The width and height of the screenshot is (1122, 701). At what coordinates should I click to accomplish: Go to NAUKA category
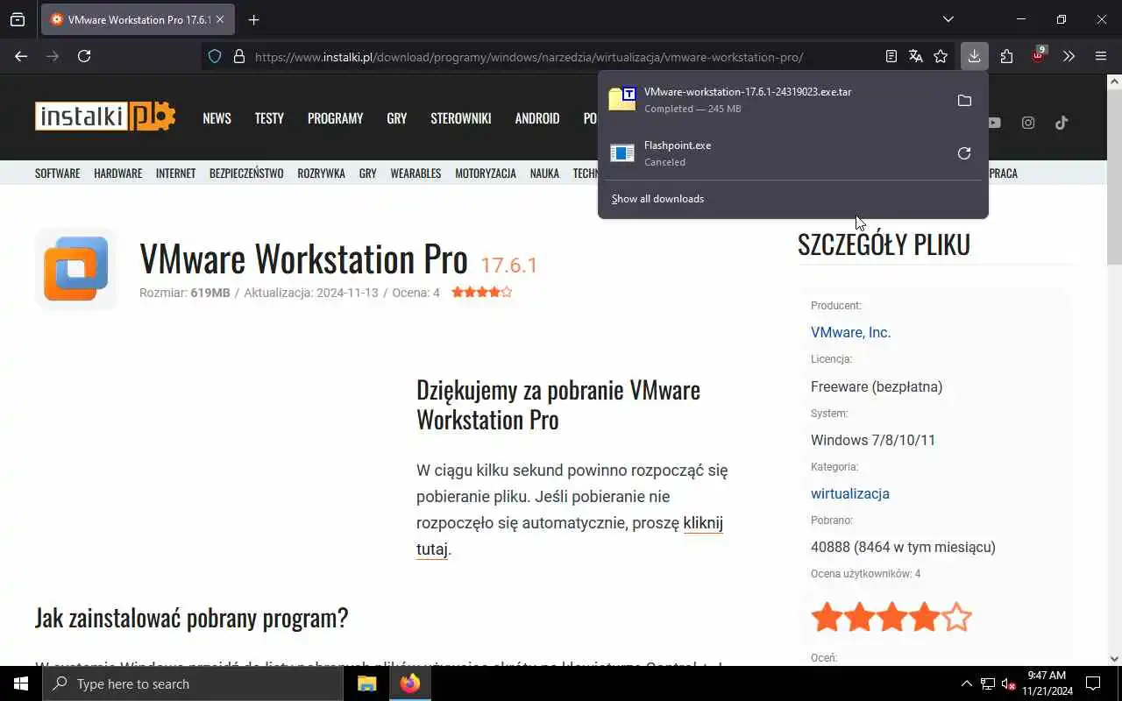point(544,173)
